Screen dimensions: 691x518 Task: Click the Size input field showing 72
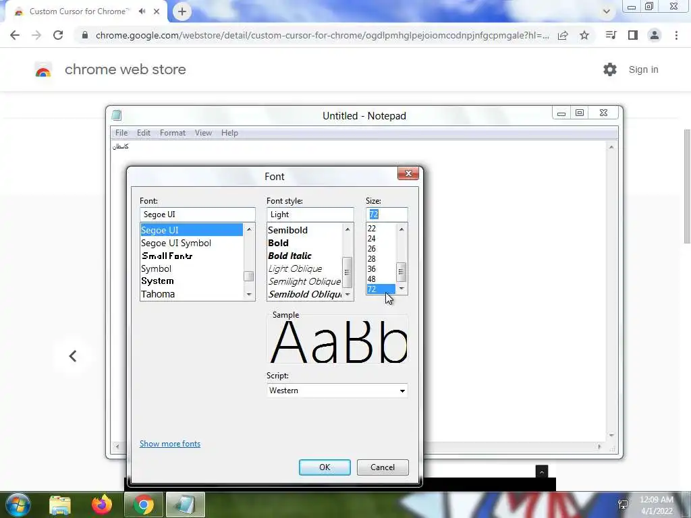pos(387,214)
